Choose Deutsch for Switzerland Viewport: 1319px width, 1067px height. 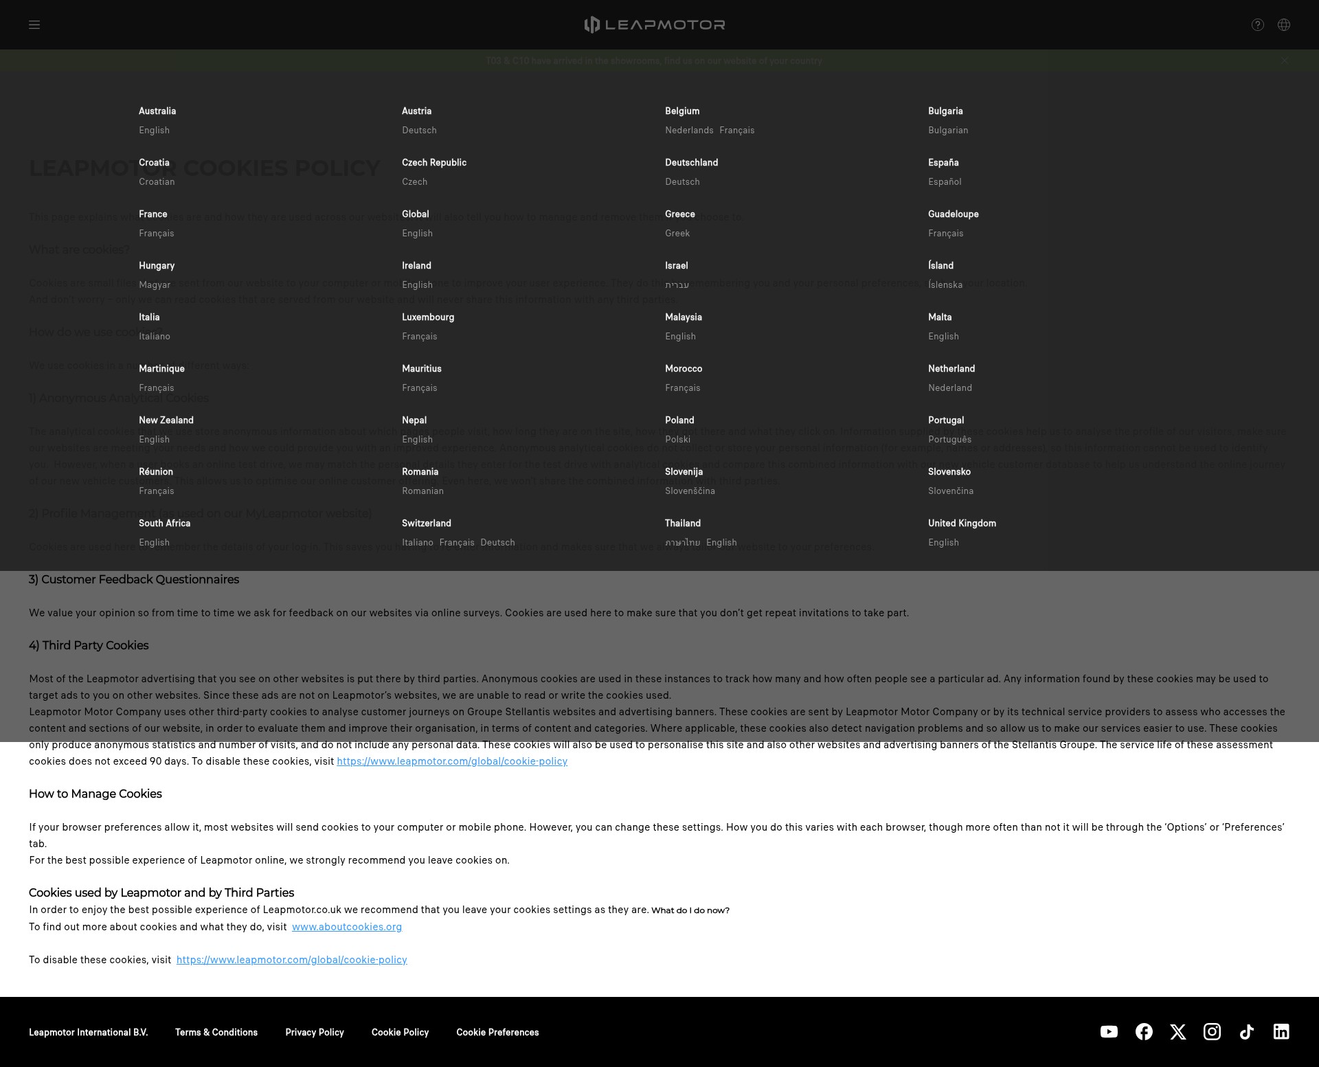pos(497,542)
